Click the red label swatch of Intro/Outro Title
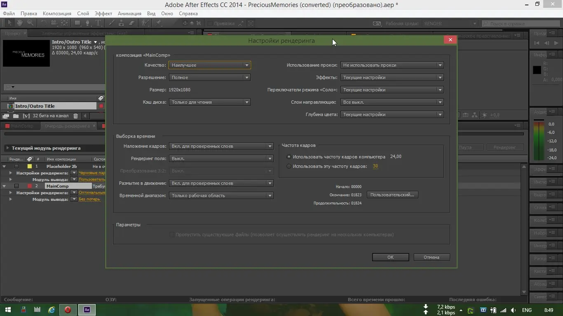This screenshot has width=563, height=316. [x=101, y=106]
